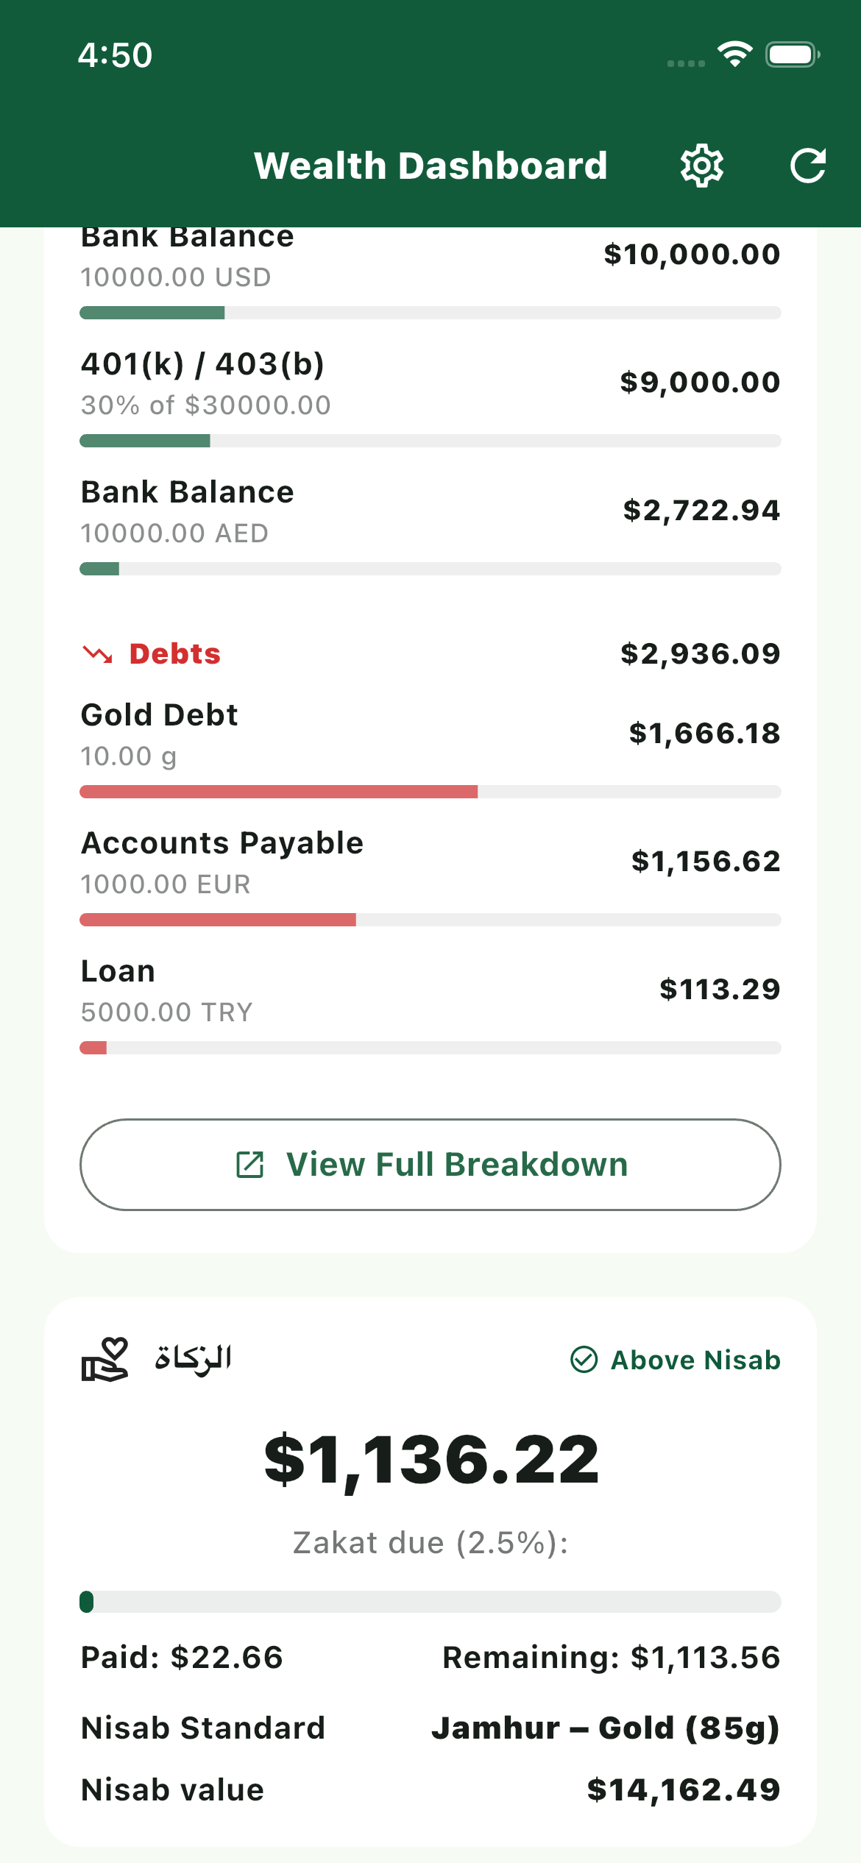Tap the refresh icon in the header

point(807,166)
